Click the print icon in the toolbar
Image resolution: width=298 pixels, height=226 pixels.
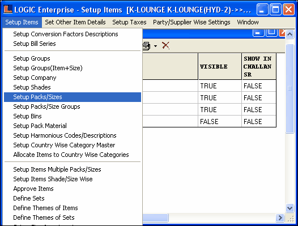[146, 46]
